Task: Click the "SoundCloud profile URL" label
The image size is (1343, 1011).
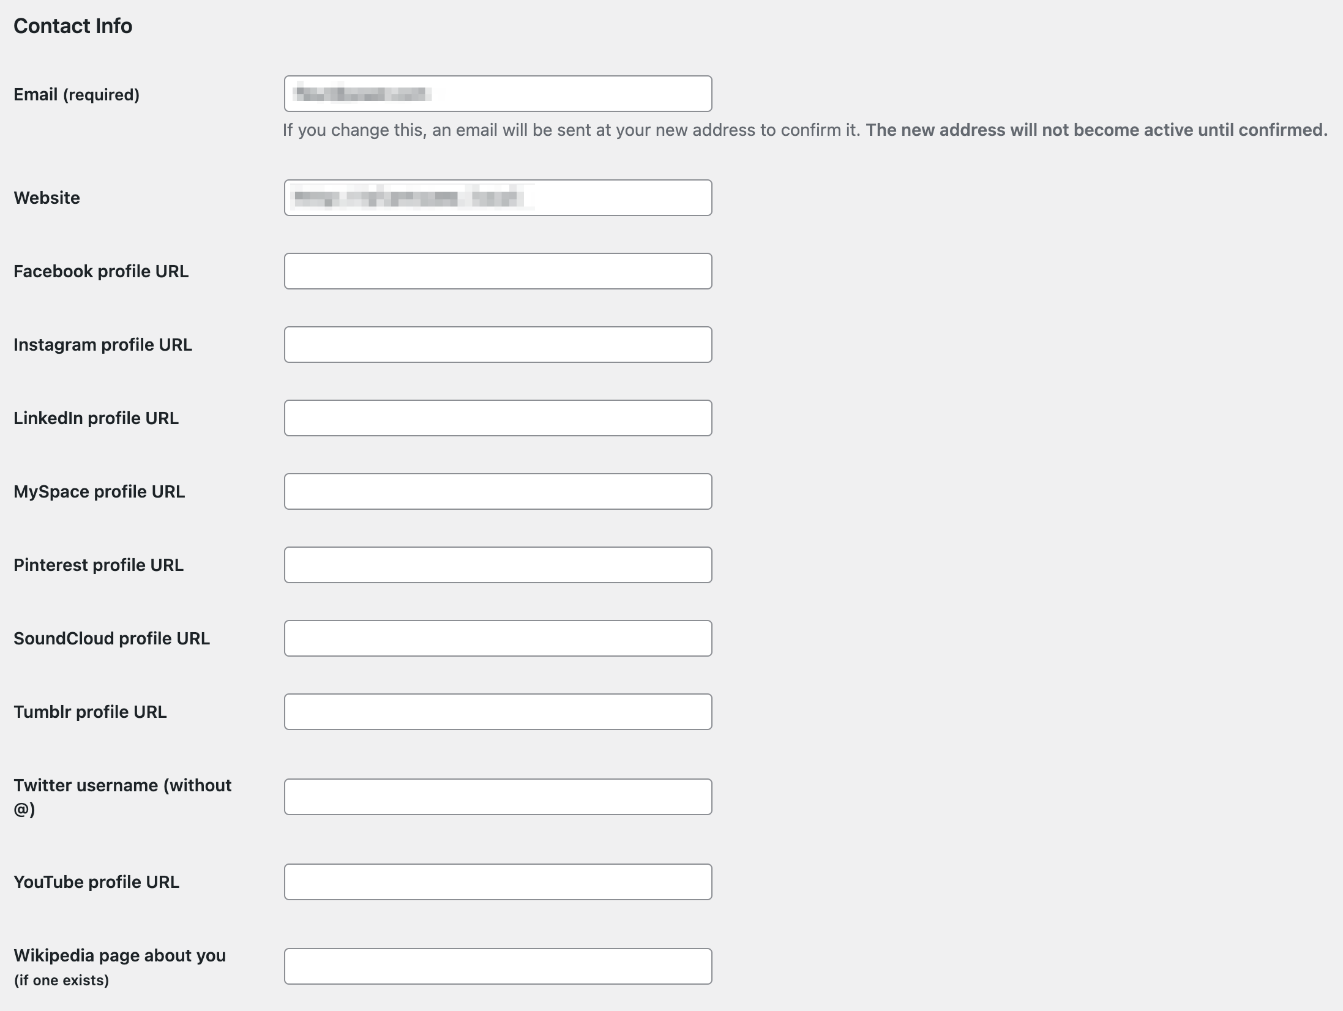Action: point(111,639)
